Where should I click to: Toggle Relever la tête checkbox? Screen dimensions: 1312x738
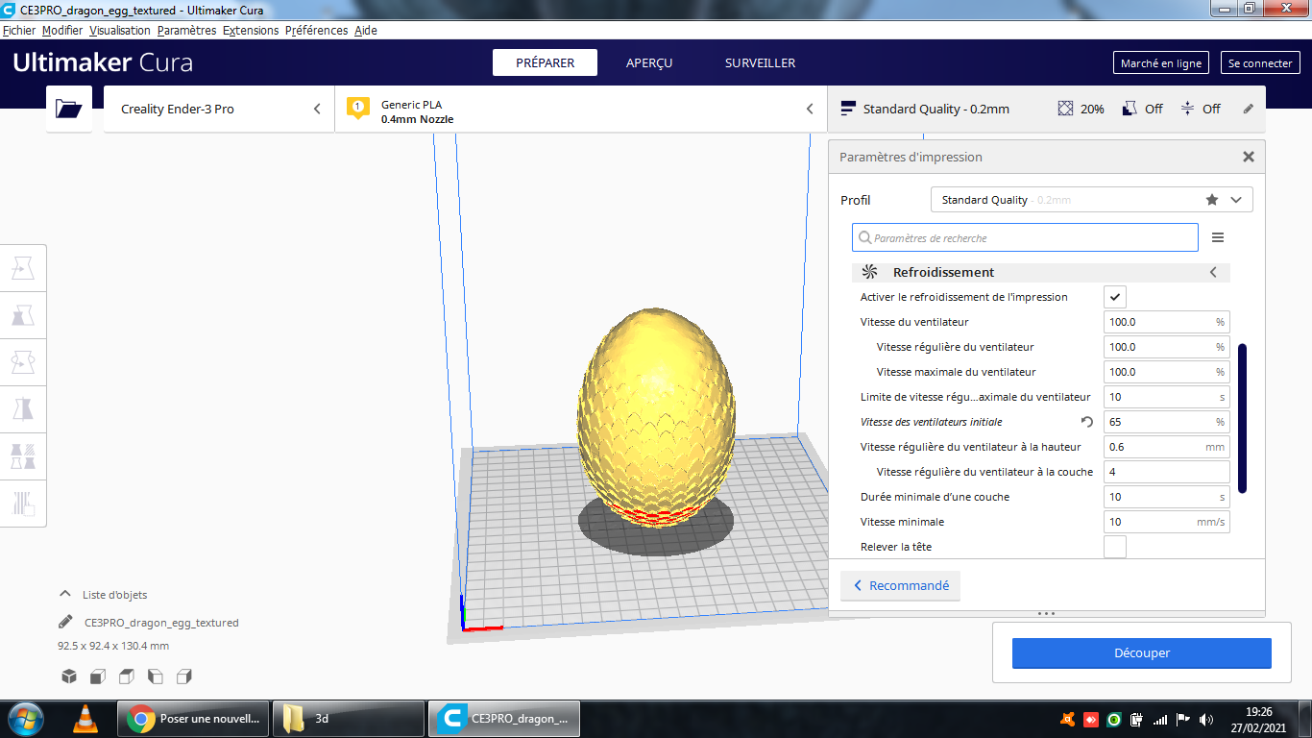[1115, 547]
